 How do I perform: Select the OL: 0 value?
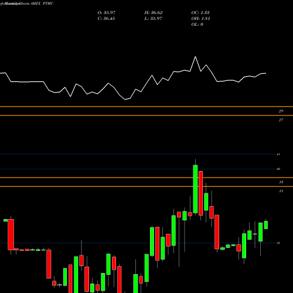pyautogui.click(x=197, y=25)
